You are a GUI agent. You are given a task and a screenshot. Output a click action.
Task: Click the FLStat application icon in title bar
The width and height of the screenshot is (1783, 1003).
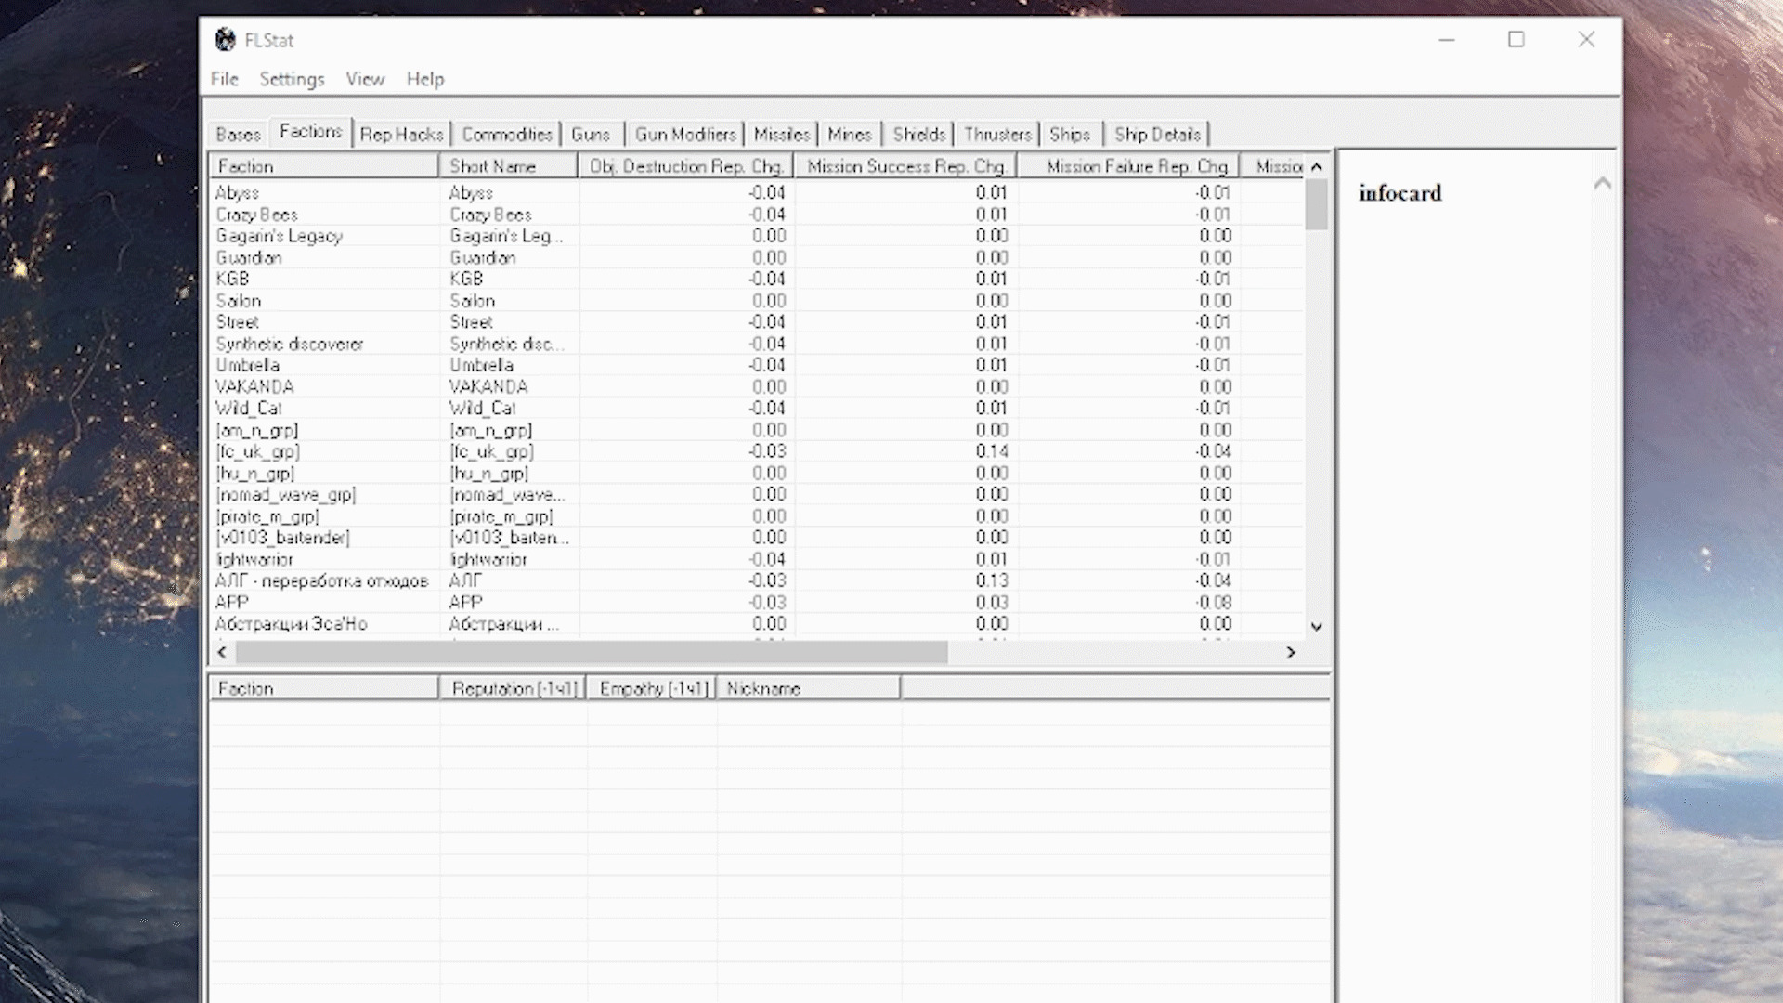(x=226, y=40)
